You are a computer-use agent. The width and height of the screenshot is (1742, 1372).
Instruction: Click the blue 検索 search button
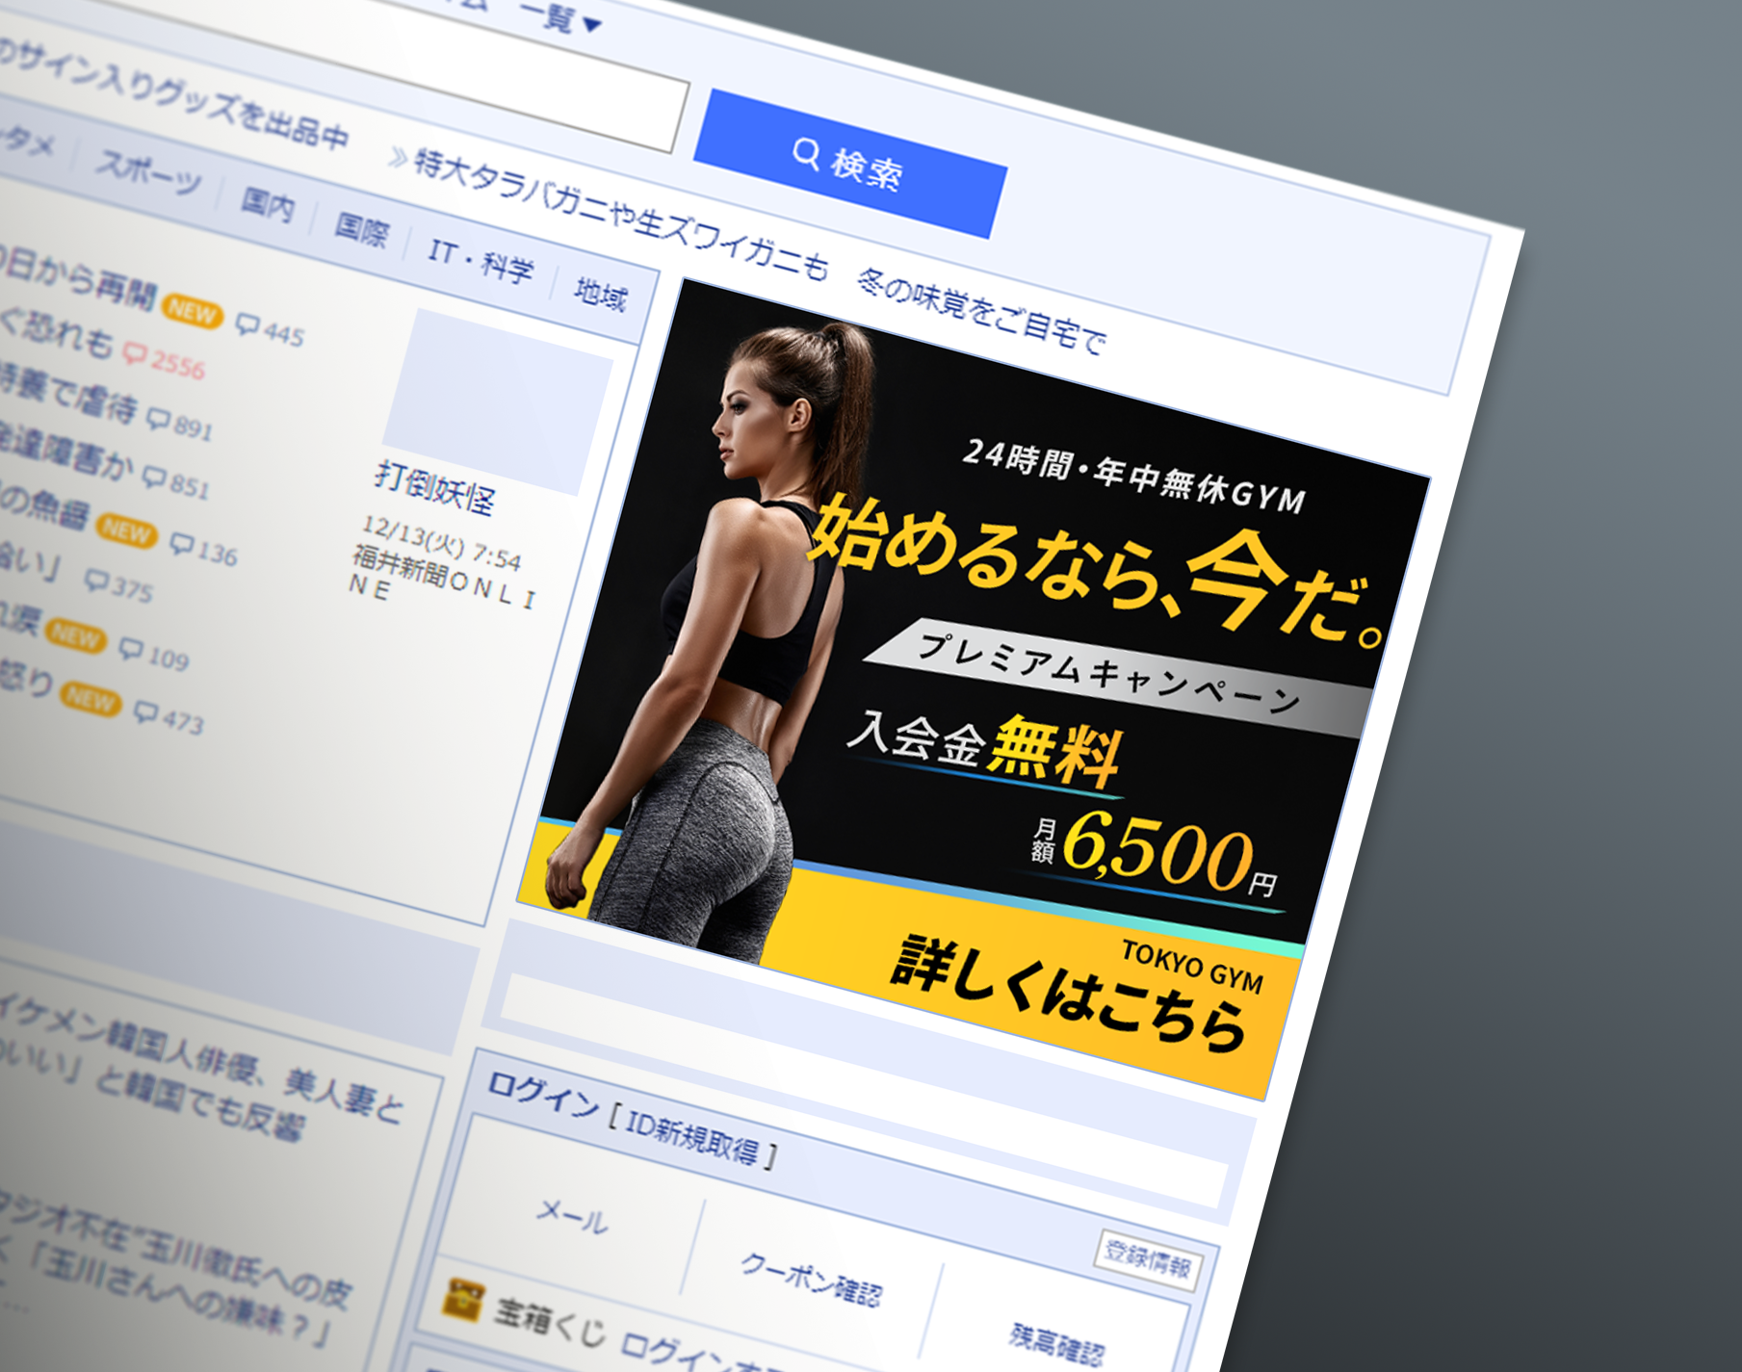[x=849, y=164]
